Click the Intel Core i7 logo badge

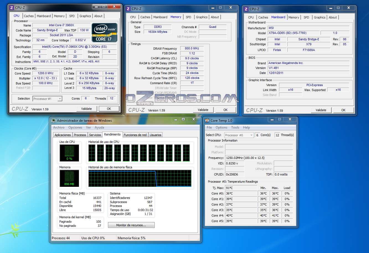click(104, 33)
